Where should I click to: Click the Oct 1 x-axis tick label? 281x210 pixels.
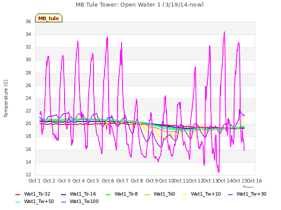(x=35, y=181)
